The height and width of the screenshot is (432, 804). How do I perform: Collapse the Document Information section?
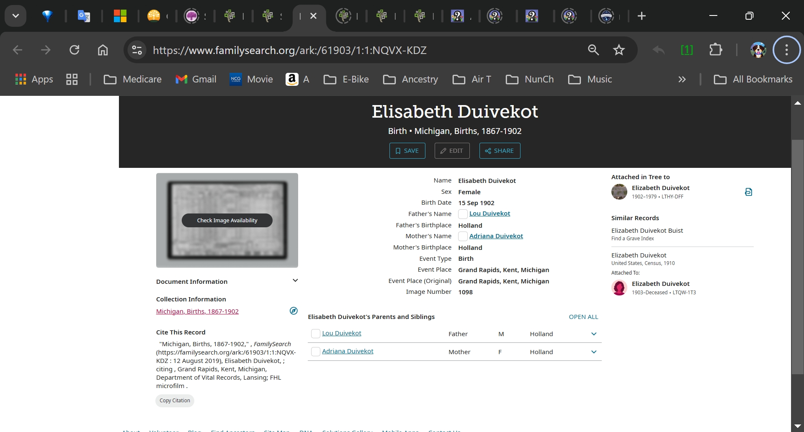pyautogui.click(x=295, y=280)
